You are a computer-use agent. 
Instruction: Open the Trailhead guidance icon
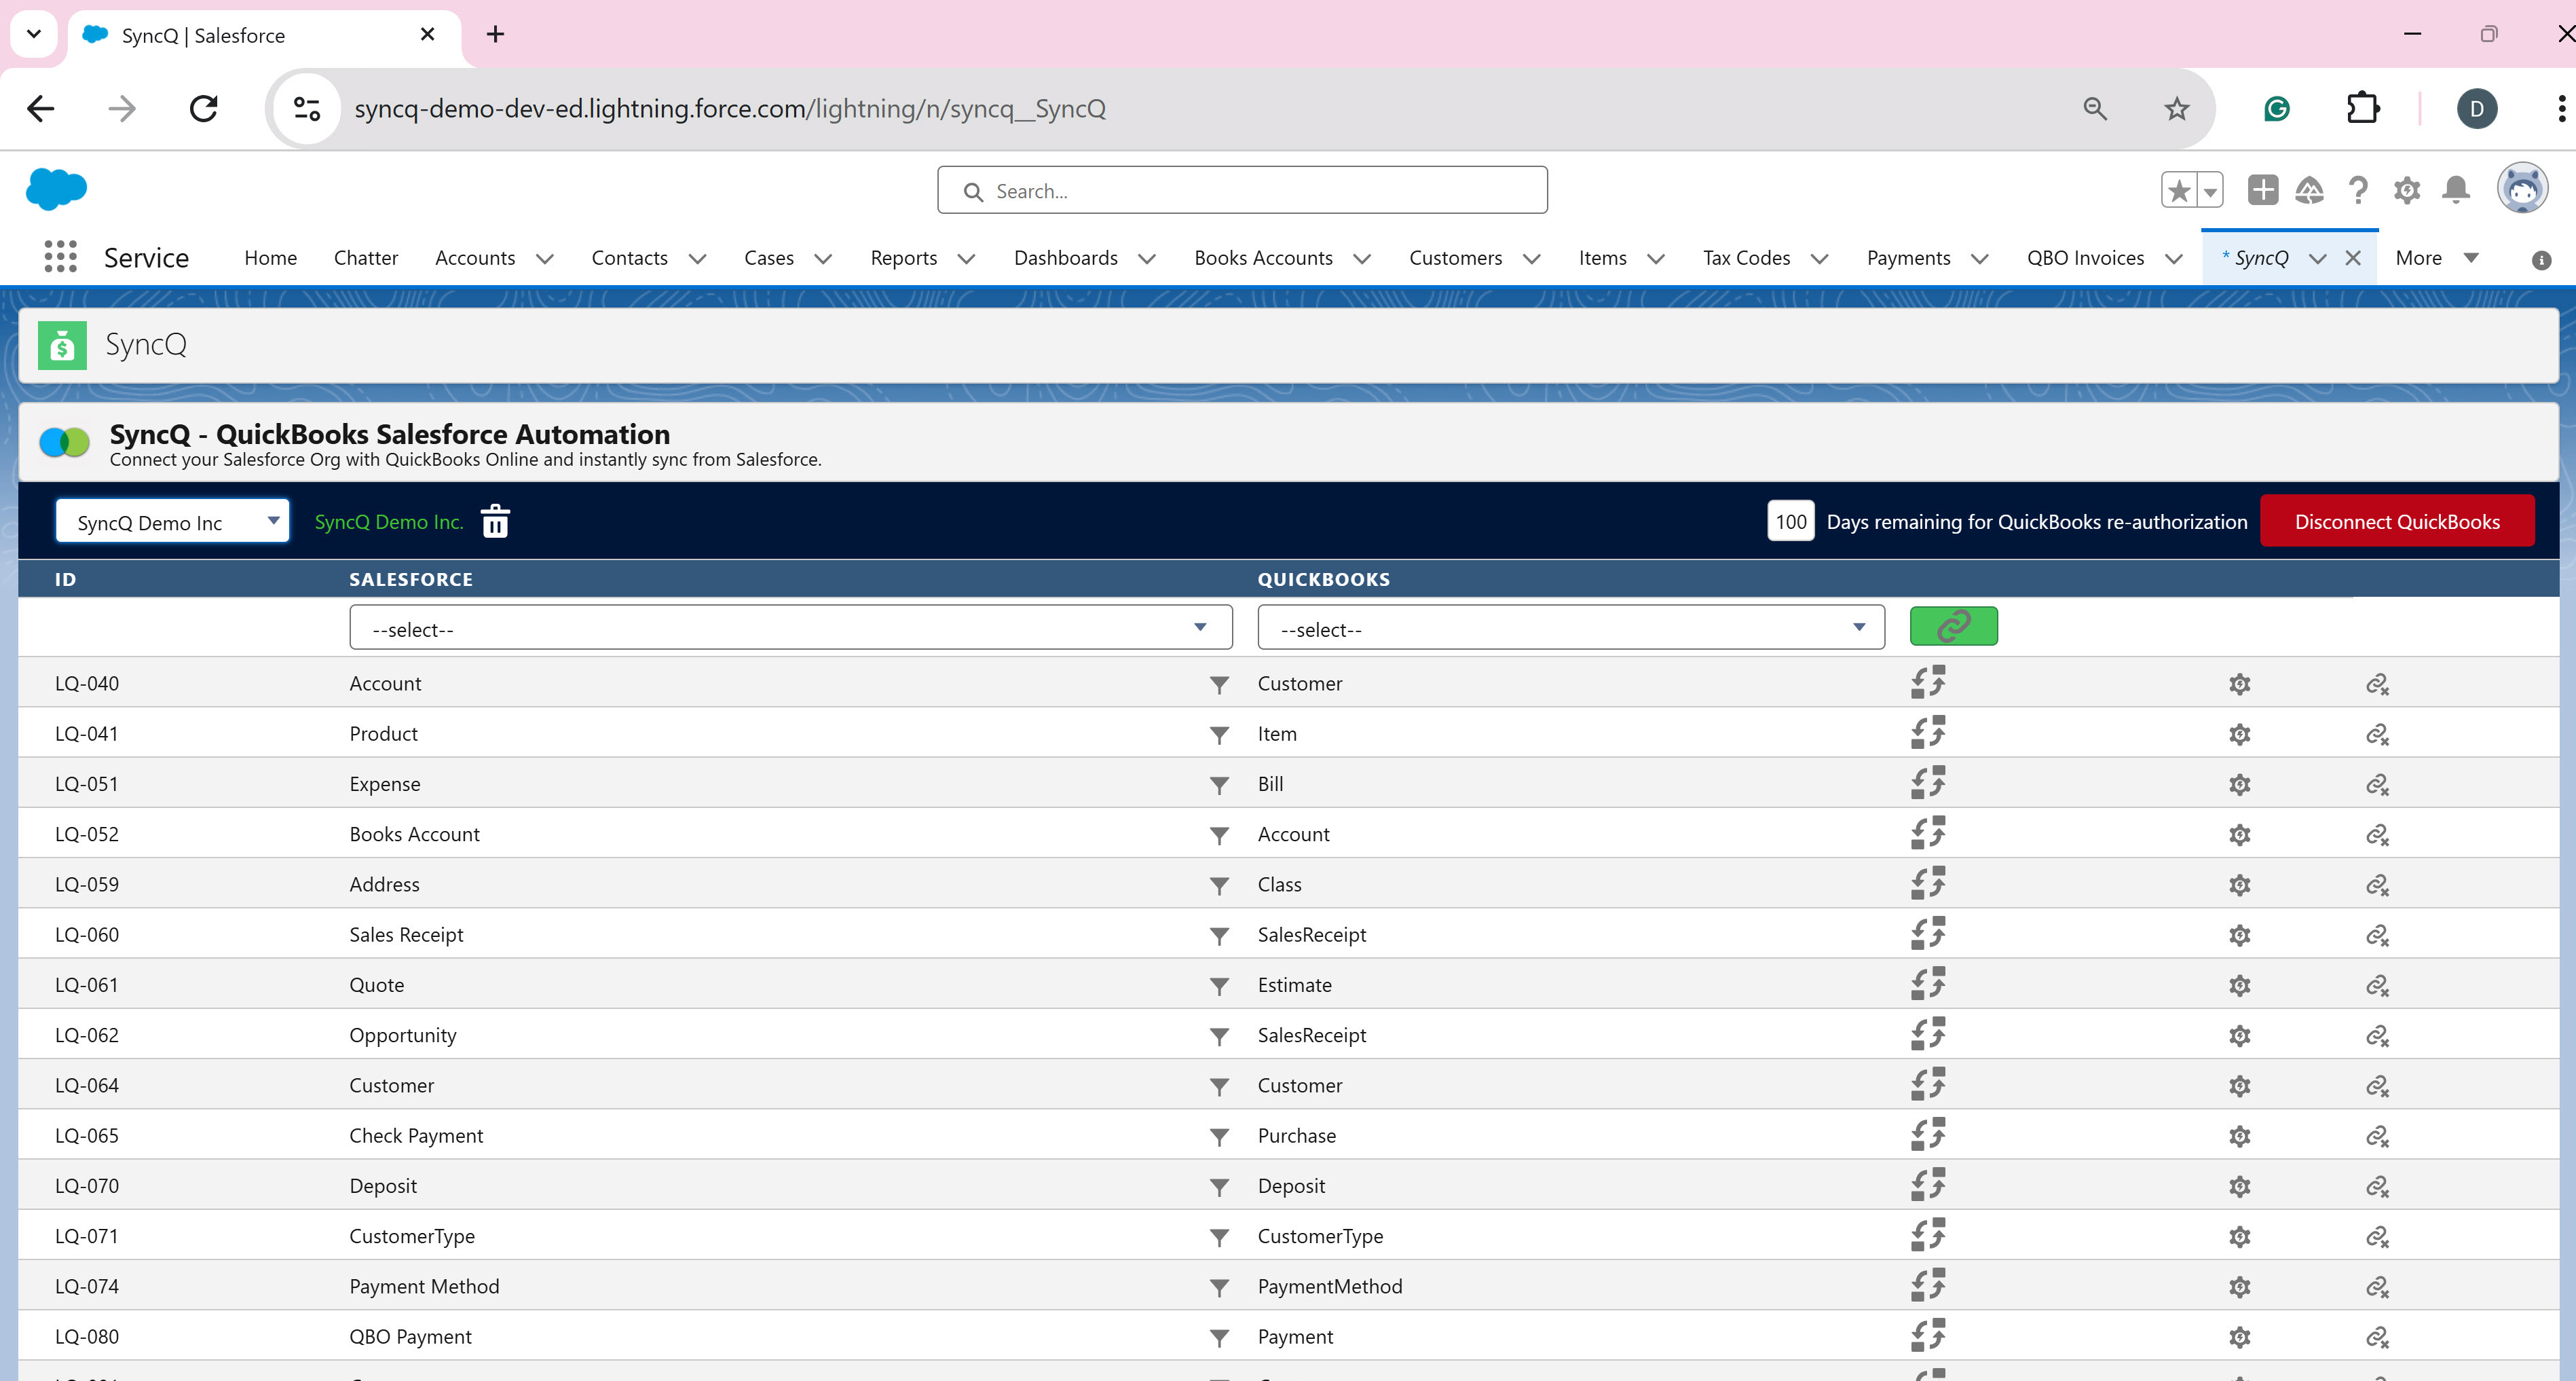tap(2309, 190)
